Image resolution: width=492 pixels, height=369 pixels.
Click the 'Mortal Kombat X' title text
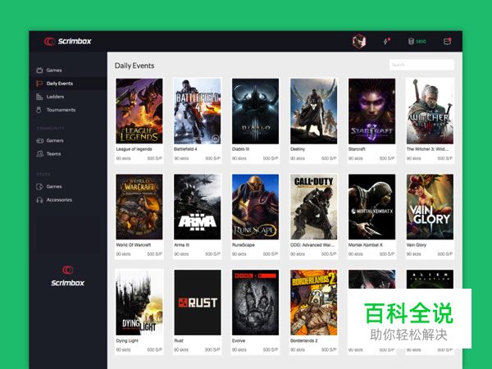click(x=366, y=244)
